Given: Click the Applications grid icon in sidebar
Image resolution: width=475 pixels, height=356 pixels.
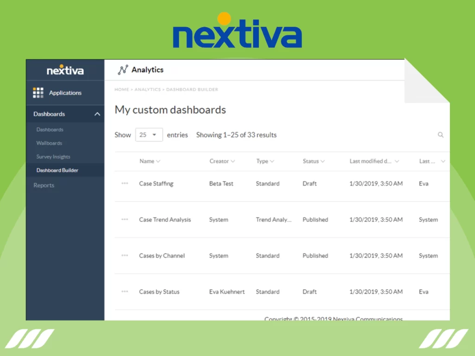Looking at the screenshot, I should [x=38, y=92].
